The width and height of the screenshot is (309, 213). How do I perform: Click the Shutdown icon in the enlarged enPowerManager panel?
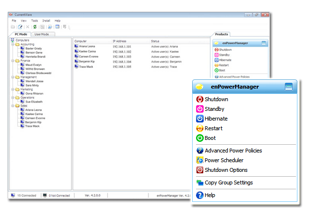pos(199,99)
